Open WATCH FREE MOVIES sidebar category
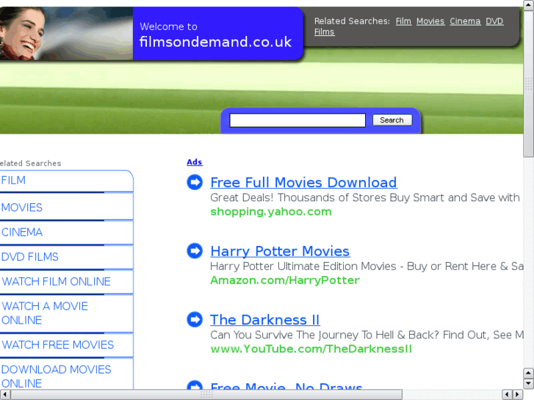Screen dimensions: 534x400 coord(66,345)
